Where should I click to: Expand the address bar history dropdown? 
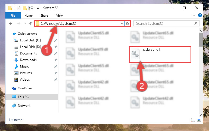pyautogui.click(x=122, y=24)
